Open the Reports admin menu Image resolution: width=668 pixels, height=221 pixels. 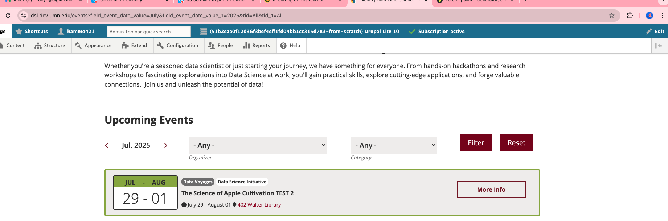click(x=257, y=46)
